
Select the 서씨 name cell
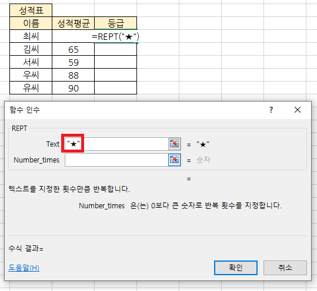31,62
